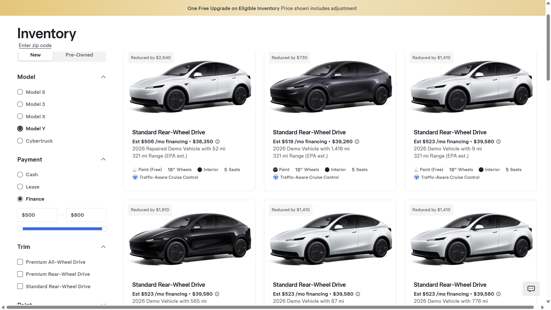This screenshot has height=310, width=551.
Task: Click black Interior dot on first listing
Action: 200,170
